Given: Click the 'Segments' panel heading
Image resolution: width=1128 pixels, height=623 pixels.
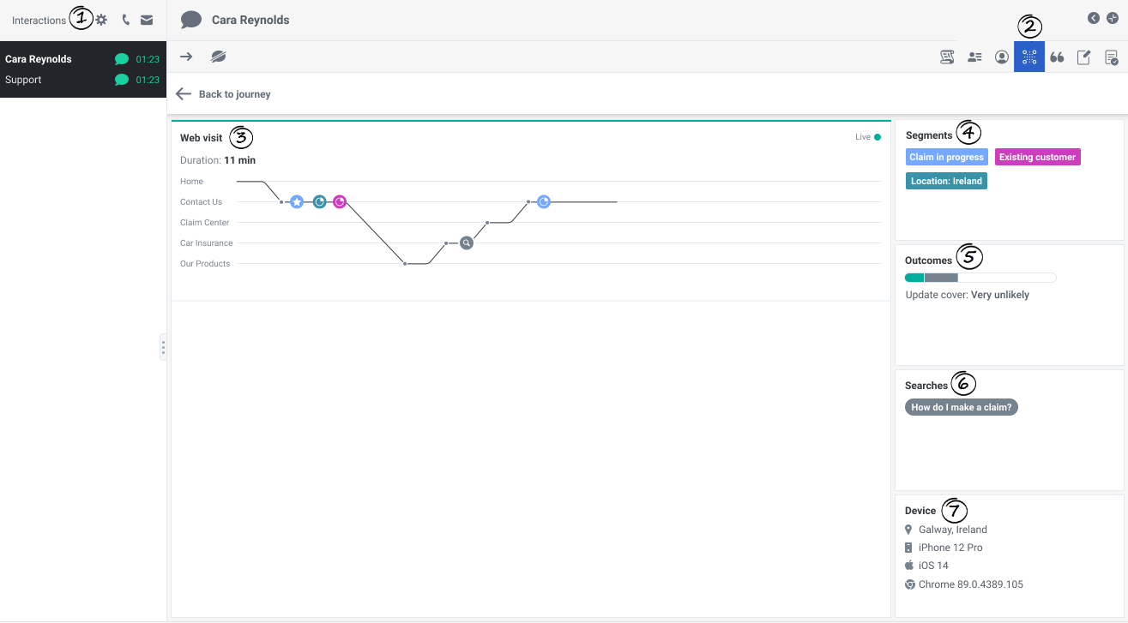Looking at the screenshot, I should pos(929,135).
